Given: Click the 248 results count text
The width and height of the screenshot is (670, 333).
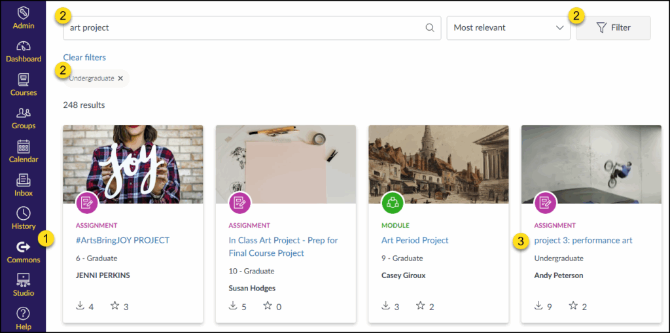Looking at the screenshot, I should tap(84, 105).
